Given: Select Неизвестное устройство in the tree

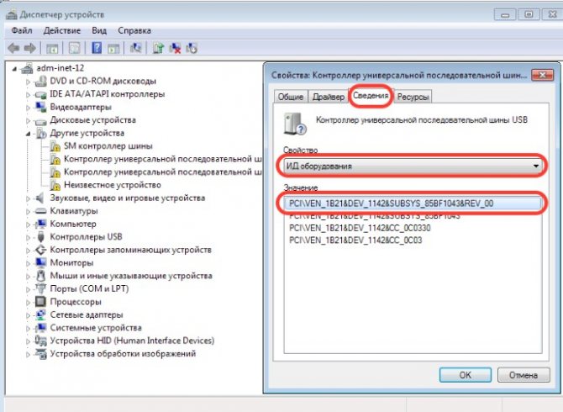Looking at the screenshot, I should (113, 185).
